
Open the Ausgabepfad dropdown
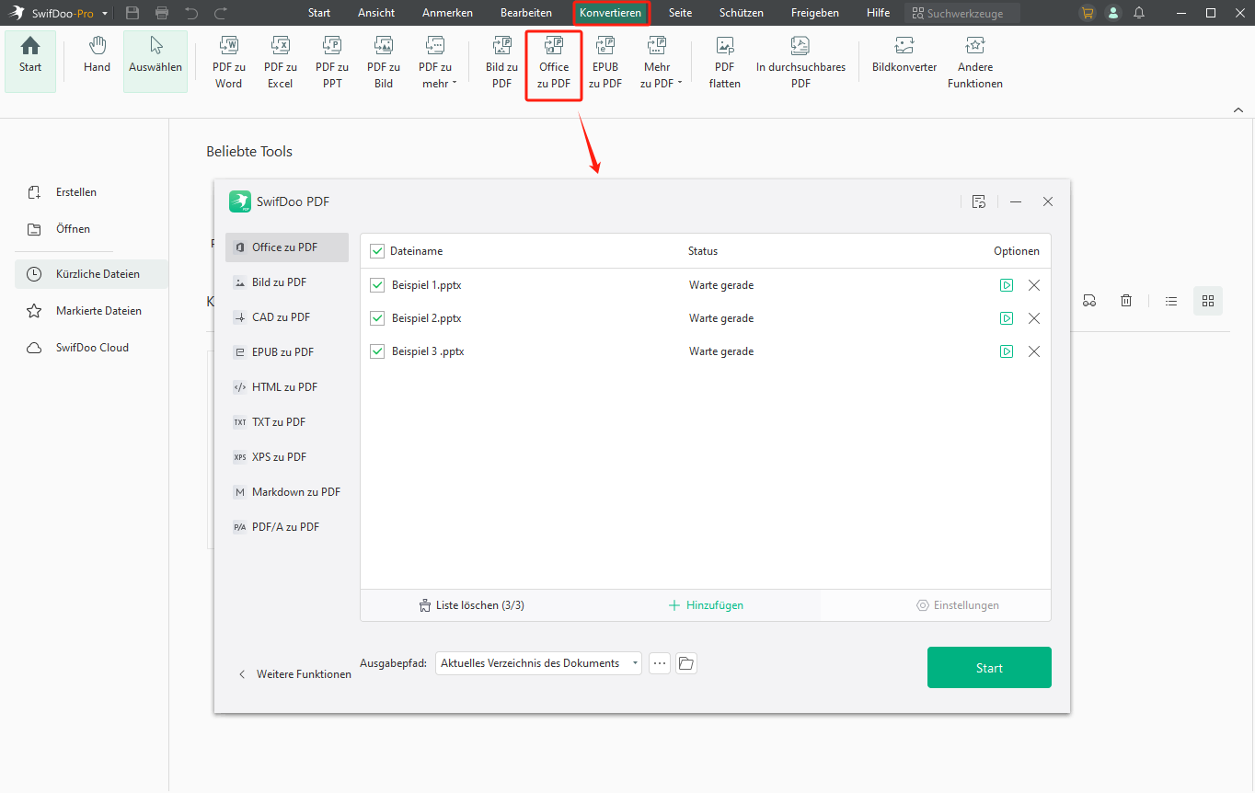[538, 663]
